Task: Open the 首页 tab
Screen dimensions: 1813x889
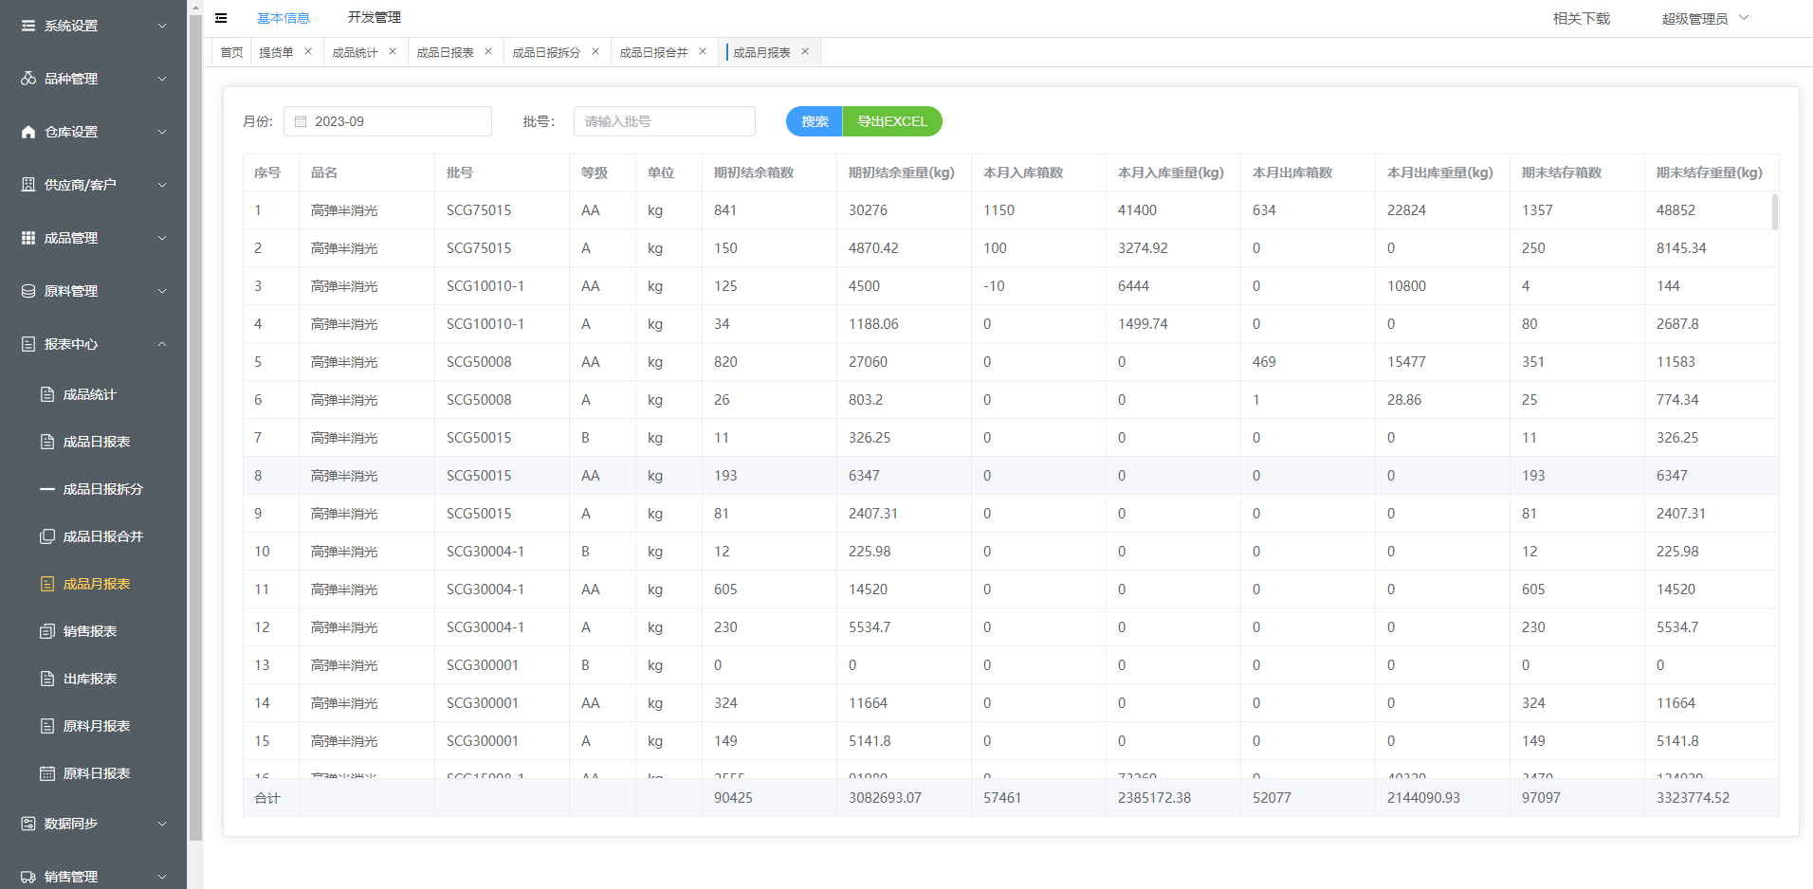Action: pyautogui.click(x=231, y=52)
